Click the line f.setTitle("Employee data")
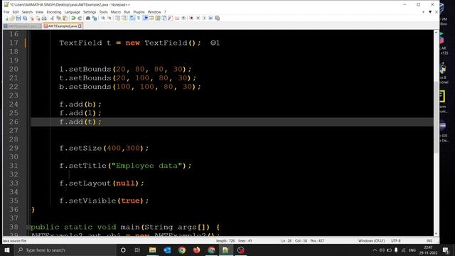 (x=125, y=166)
